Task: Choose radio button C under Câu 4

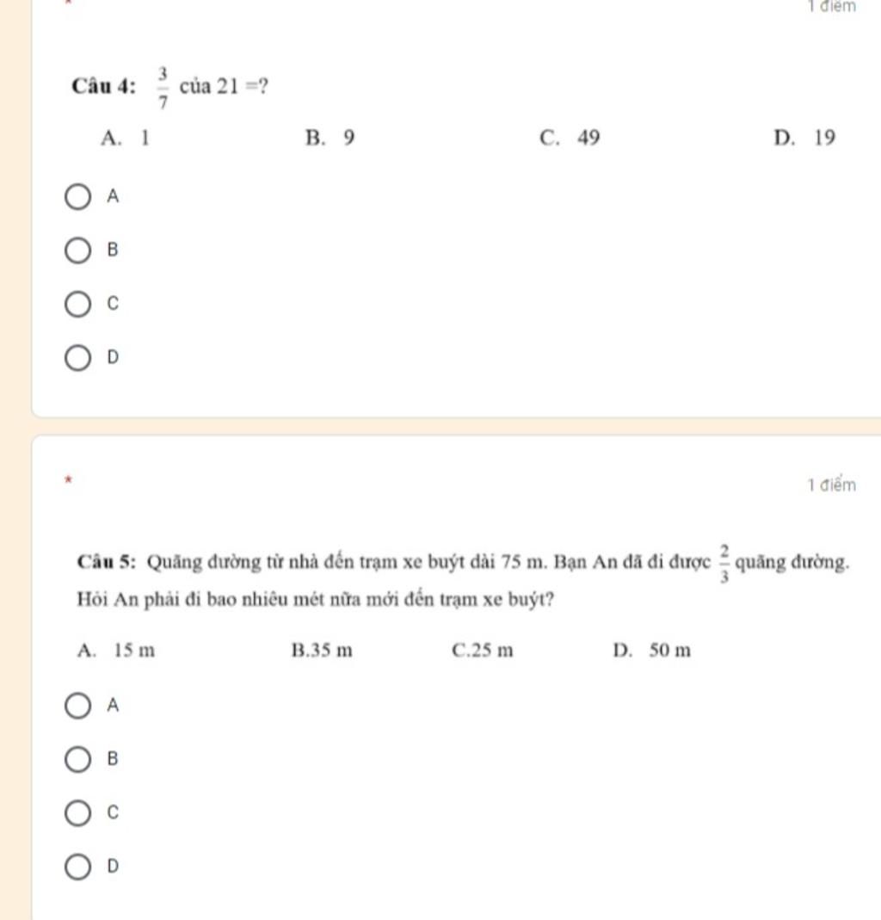Action: [x=77, y=304]
